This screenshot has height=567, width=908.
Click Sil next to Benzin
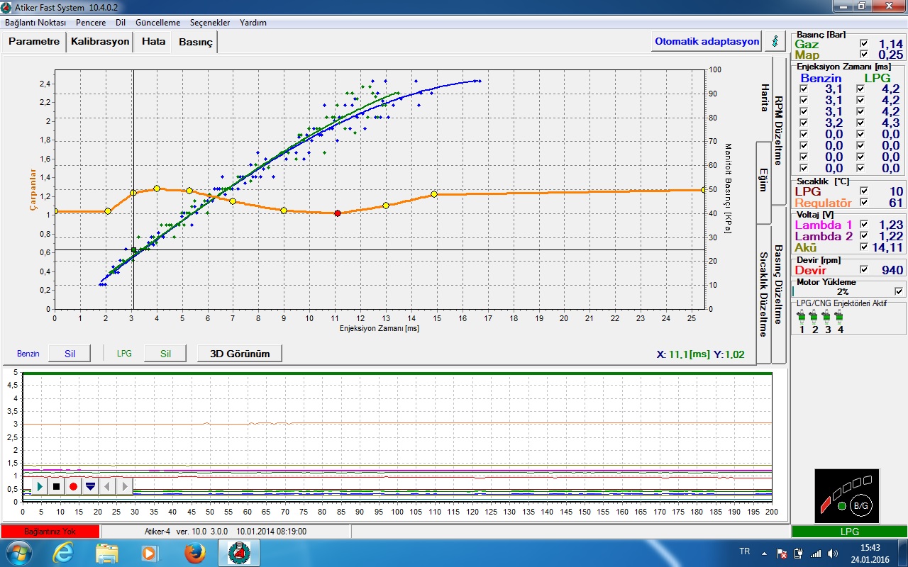pyautogui.click(x=70, y=353)
